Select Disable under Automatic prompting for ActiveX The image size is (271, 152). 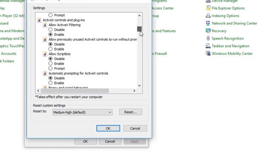point(50,78)
